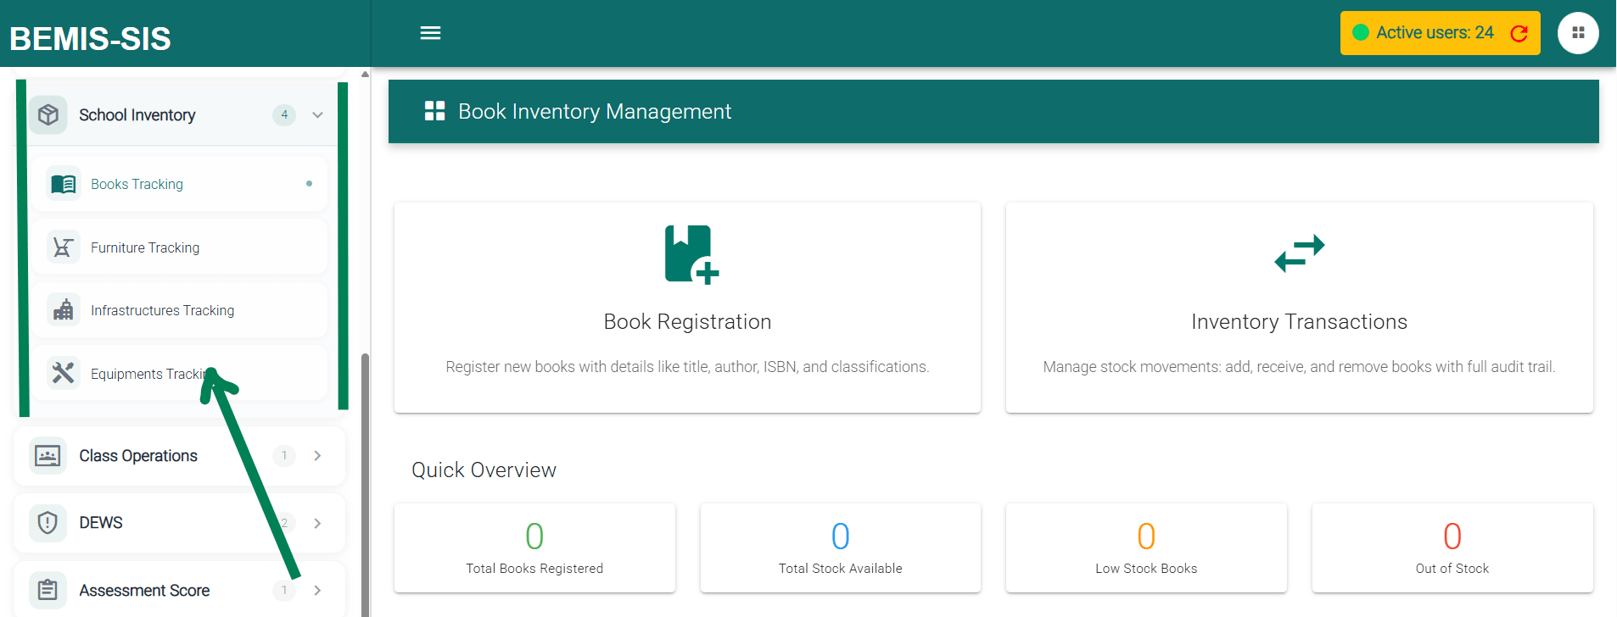Open the Book Registration card
The width and height of the screenshot is (1617, 617).
coord(687,322)
